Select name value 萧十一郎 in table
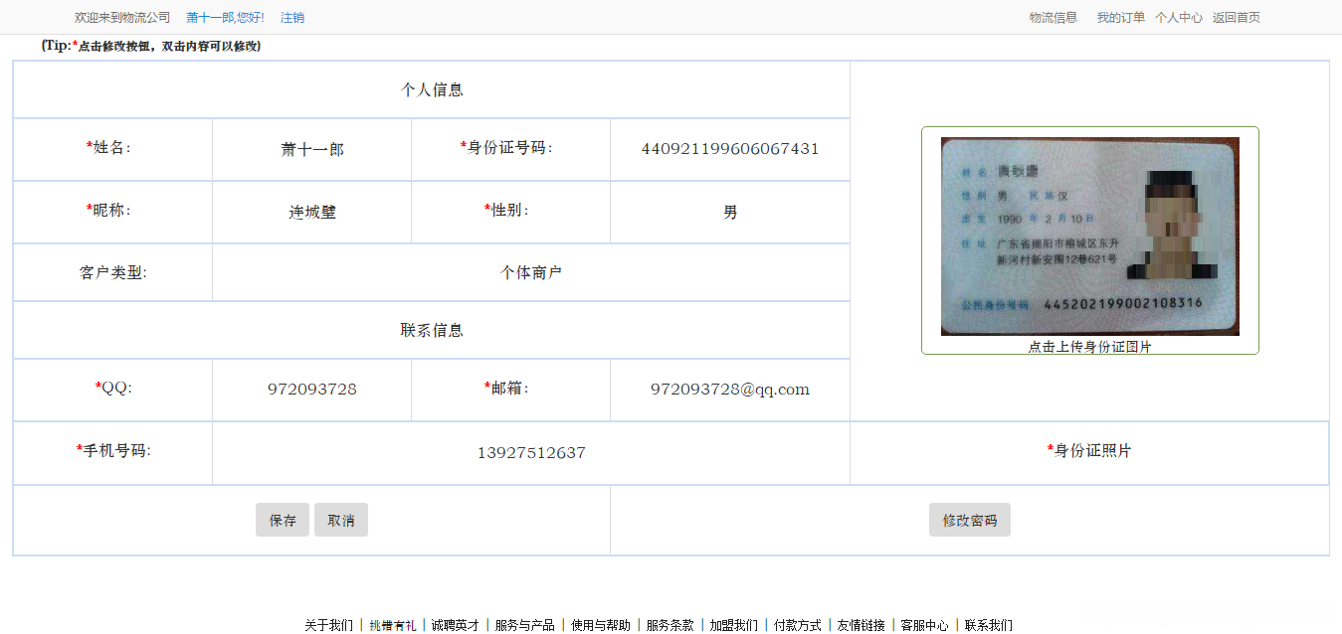The width and height of the screenshot is (1342, 634). tap(312, 150)
